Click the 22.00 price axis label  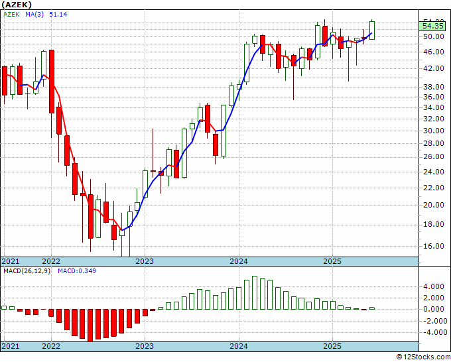pyautogui.click(x=435, y=188)
